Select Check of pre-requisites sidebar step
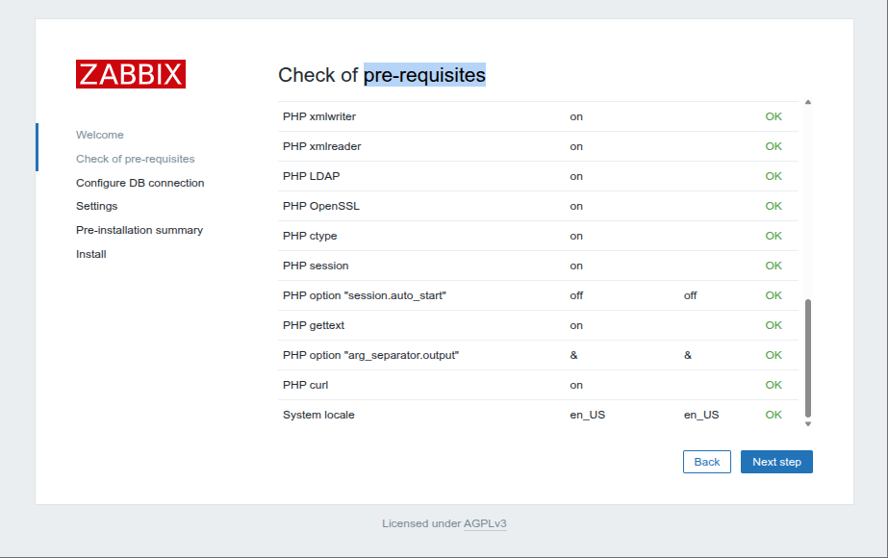888x558 pixels. pos(136,159)
